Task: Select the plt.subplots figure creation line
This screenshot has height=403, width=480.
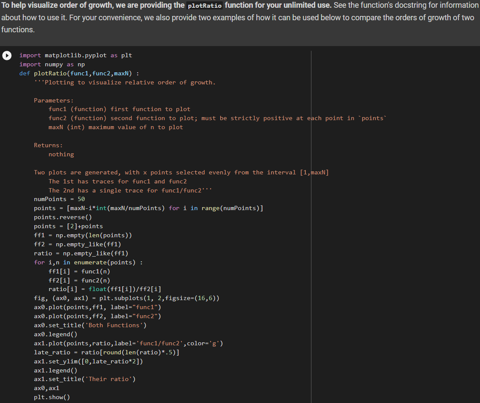Action: (x=108, y=298)
